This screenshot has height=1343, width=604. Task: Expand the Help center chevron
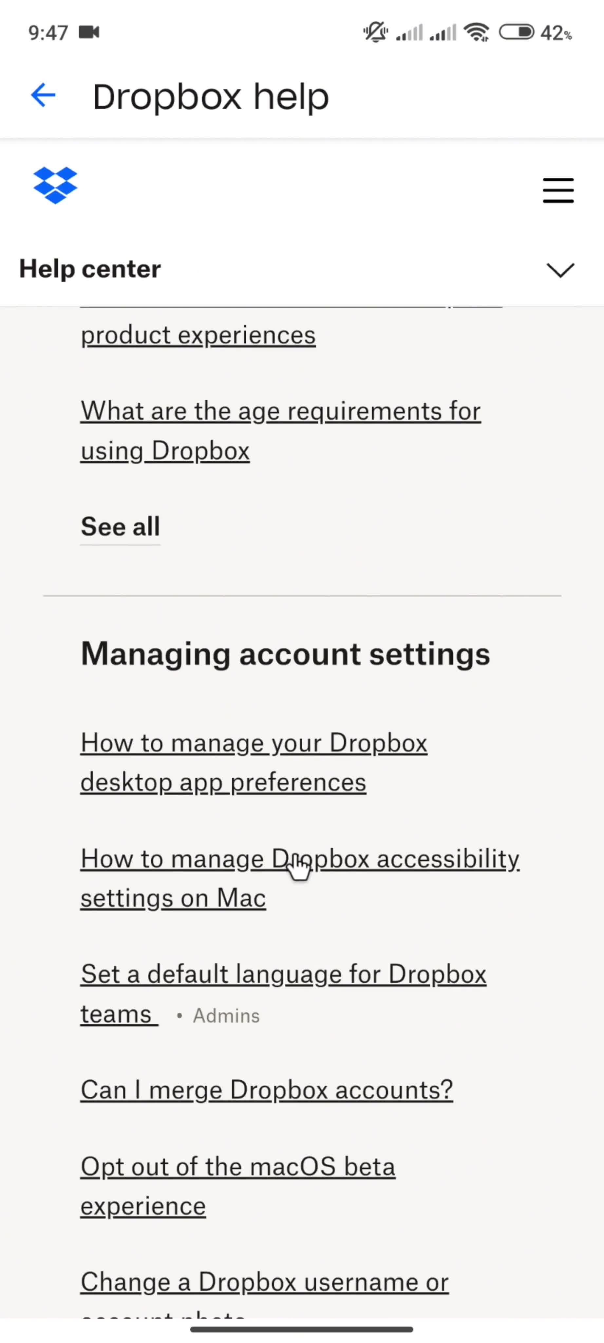560,270
